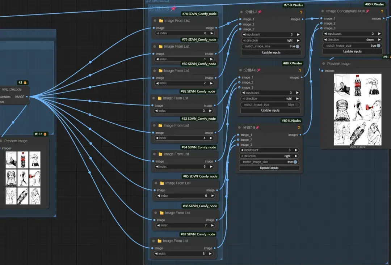This screenshot has height=265, width=391.
Task: Click the images output port of 分镜7-9
Action: tap(300, 135)
